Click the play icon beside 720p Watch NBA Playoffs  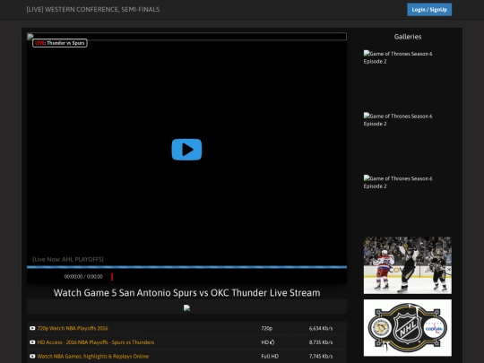pos(32,328)
